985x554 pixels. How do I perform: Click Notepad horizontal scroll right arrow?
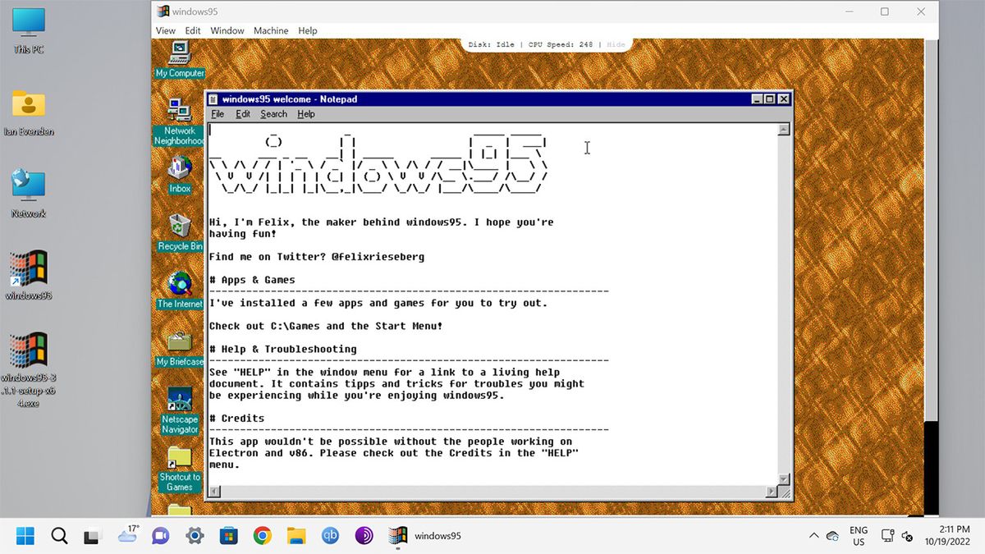coord(772,492)
